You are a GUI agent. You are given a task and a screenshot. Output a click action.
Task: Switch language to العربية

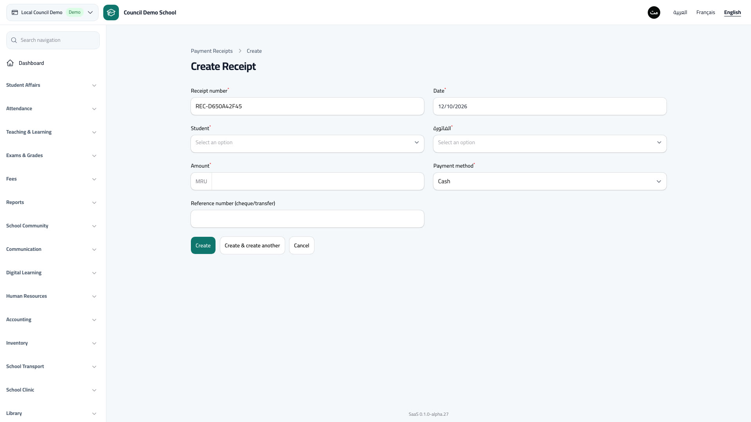click(680, 13)
